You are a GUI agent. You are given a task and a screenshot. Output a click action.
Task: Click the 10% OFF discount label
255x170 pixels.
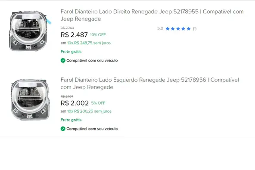pos(98,35)
